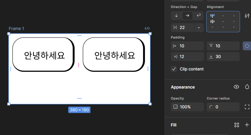Open dev mode code icon above frame
Image resolution: width=251 pixels, height=135 pixels.
point(147,28)
